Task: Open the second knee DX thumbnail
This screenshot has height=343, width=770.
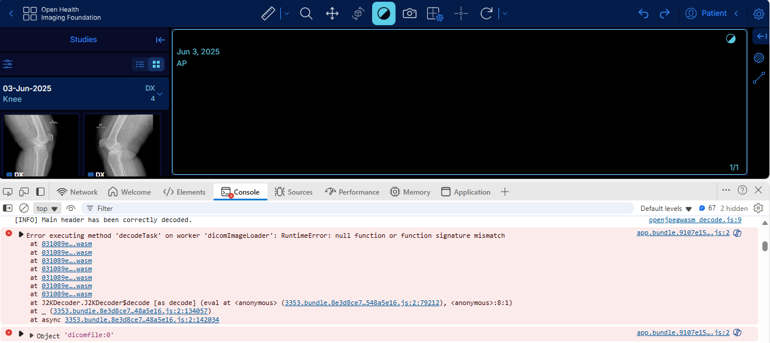Action: tap(122, 145)
